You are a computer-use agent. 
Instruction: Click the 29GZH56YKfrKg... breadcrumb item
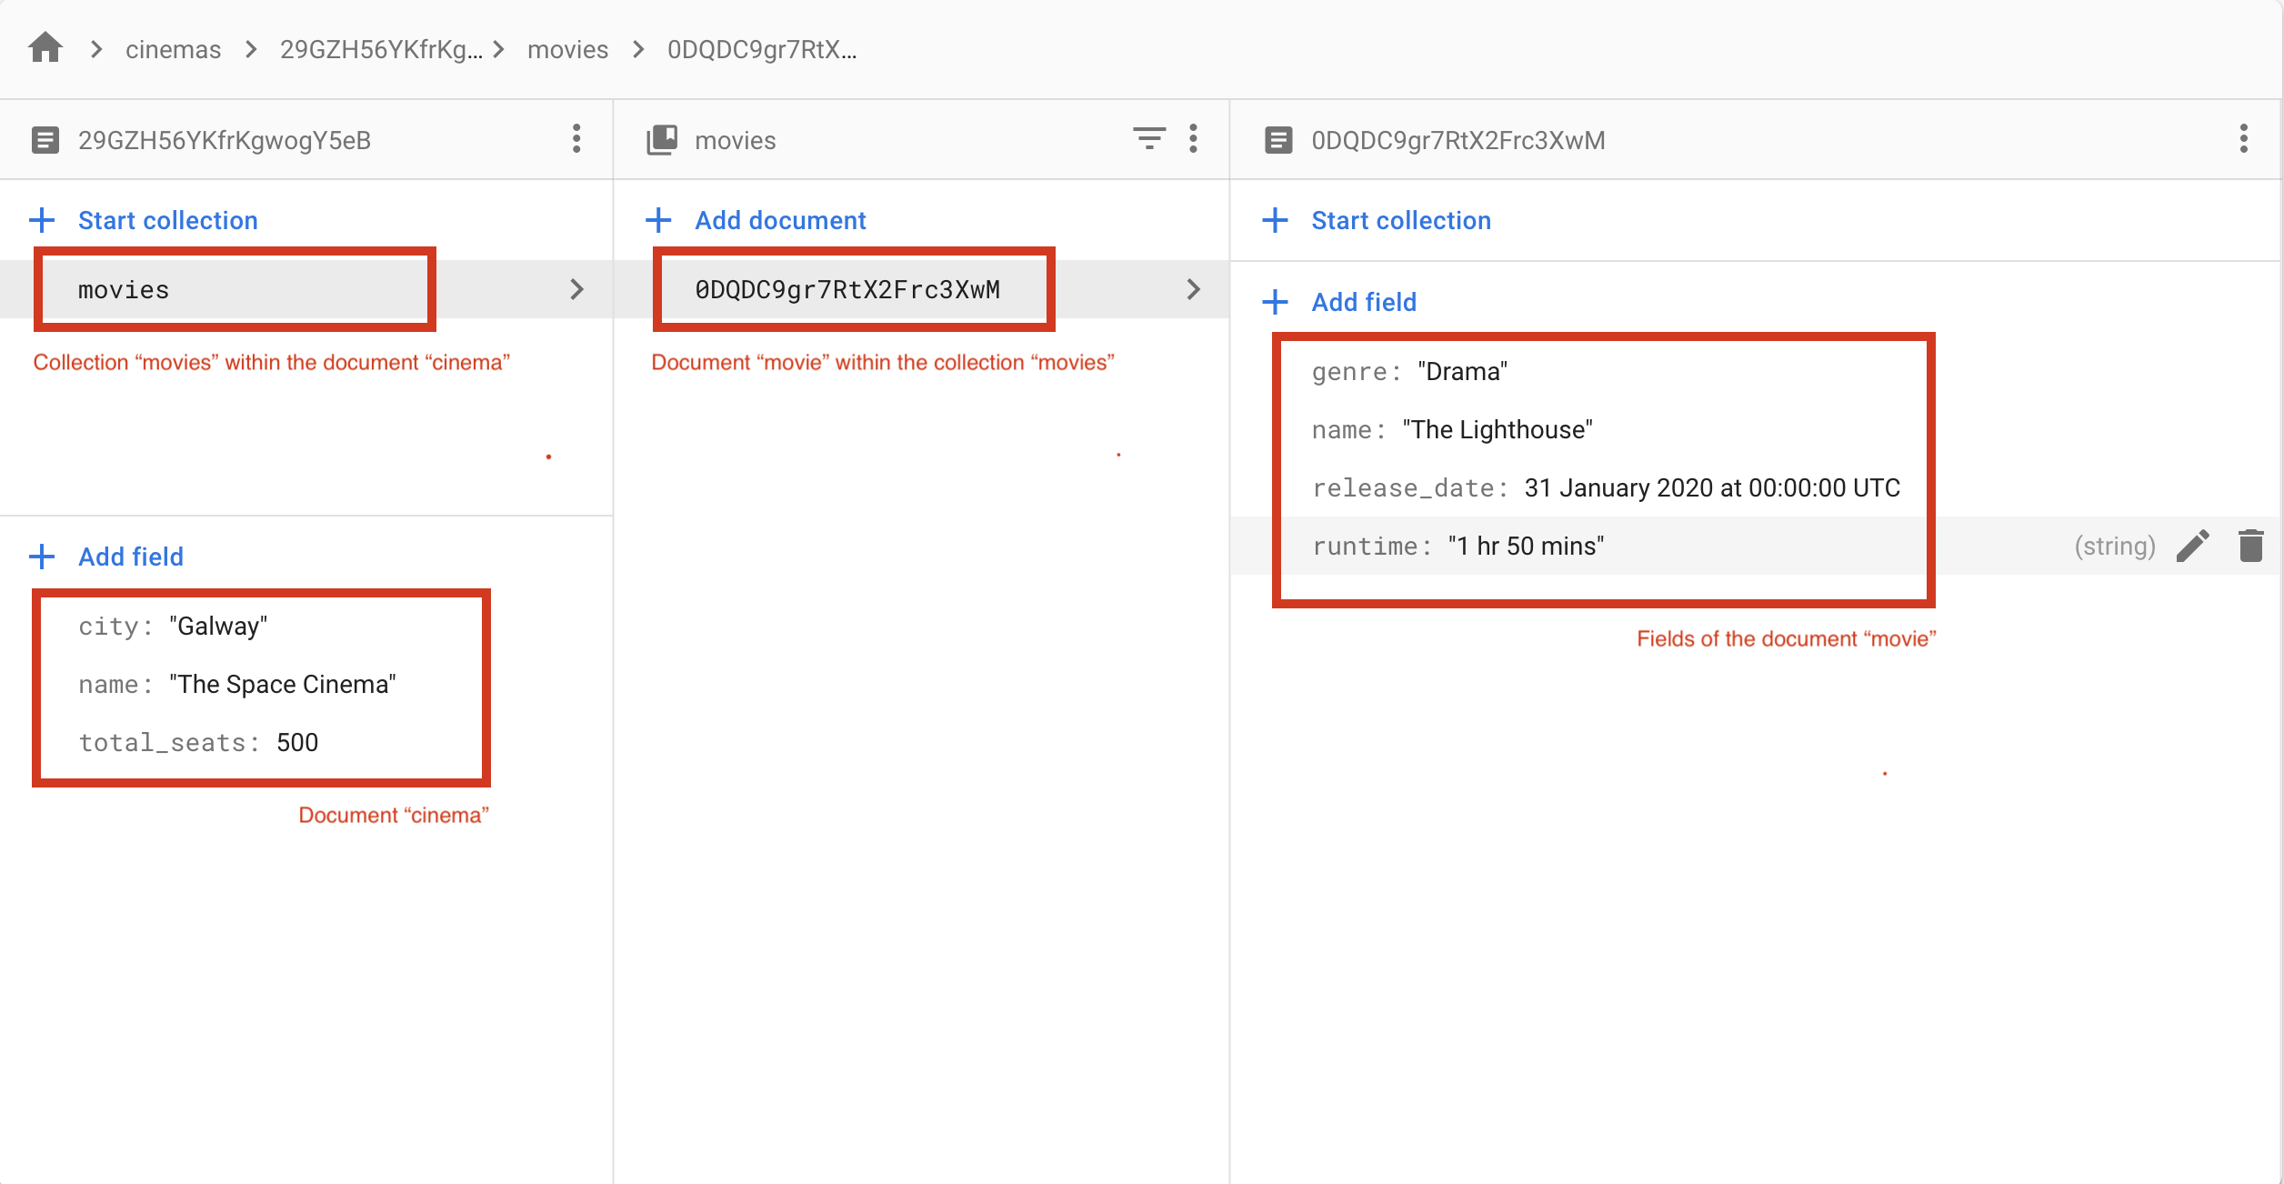pos(381,49)
